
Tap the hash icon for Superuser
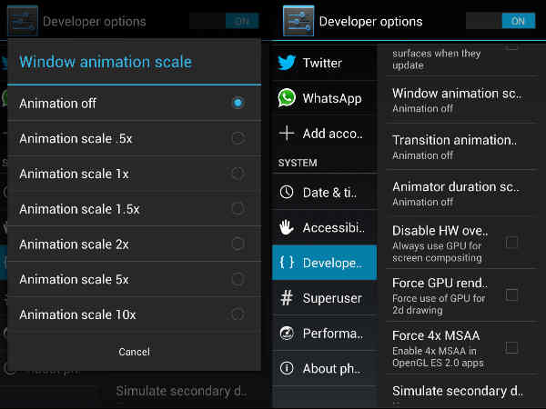[288, 298]
